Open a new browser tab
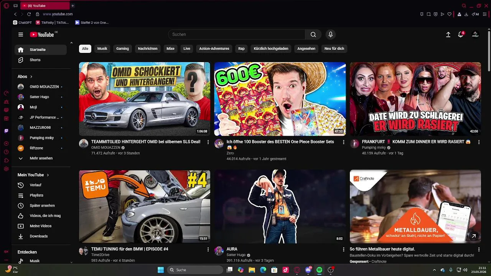Image resolution: width=491 pixels, height=276 pixels. [72, 6]
